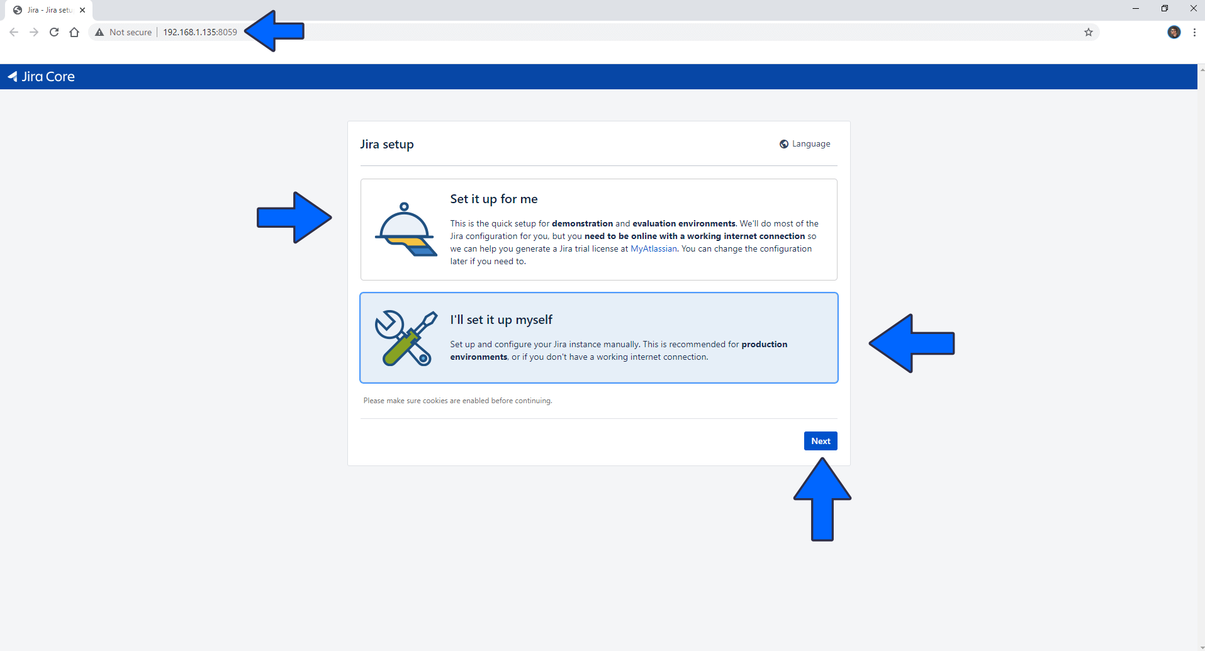
Task: Click the Jira Core logo in header
Action: coord(42,77)
